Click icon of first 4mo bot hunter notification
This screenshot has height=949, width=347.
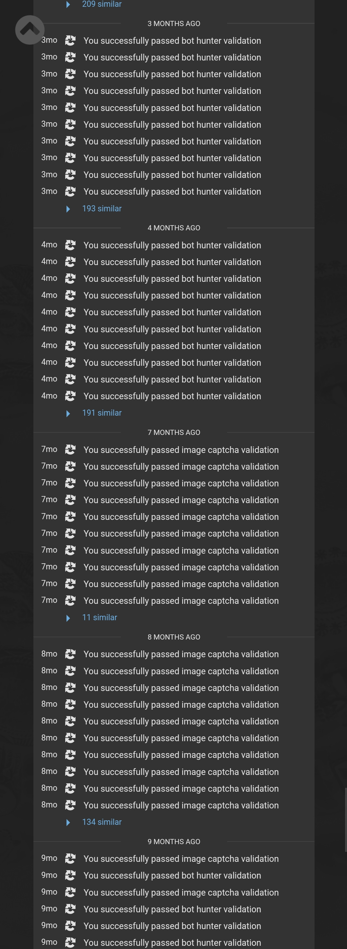click(70, 245)
